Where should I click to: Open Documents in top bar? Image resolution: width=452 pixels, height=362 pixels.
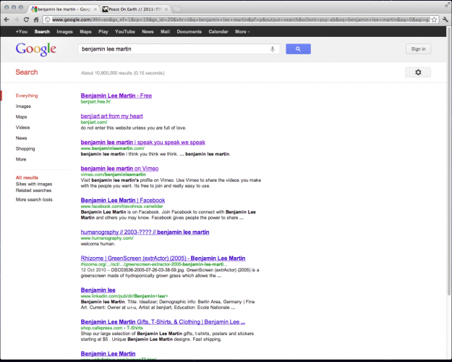189,31
